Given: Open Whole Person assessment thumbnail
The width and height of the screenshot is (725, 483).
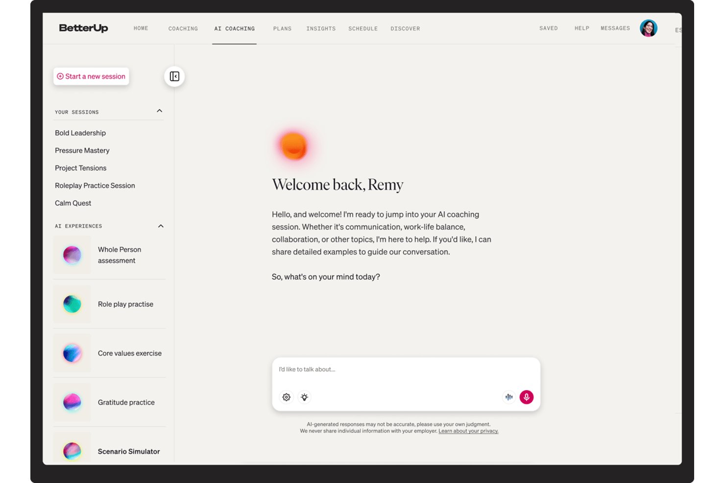Looking at the screenshot, I should [x=72, y=255].
